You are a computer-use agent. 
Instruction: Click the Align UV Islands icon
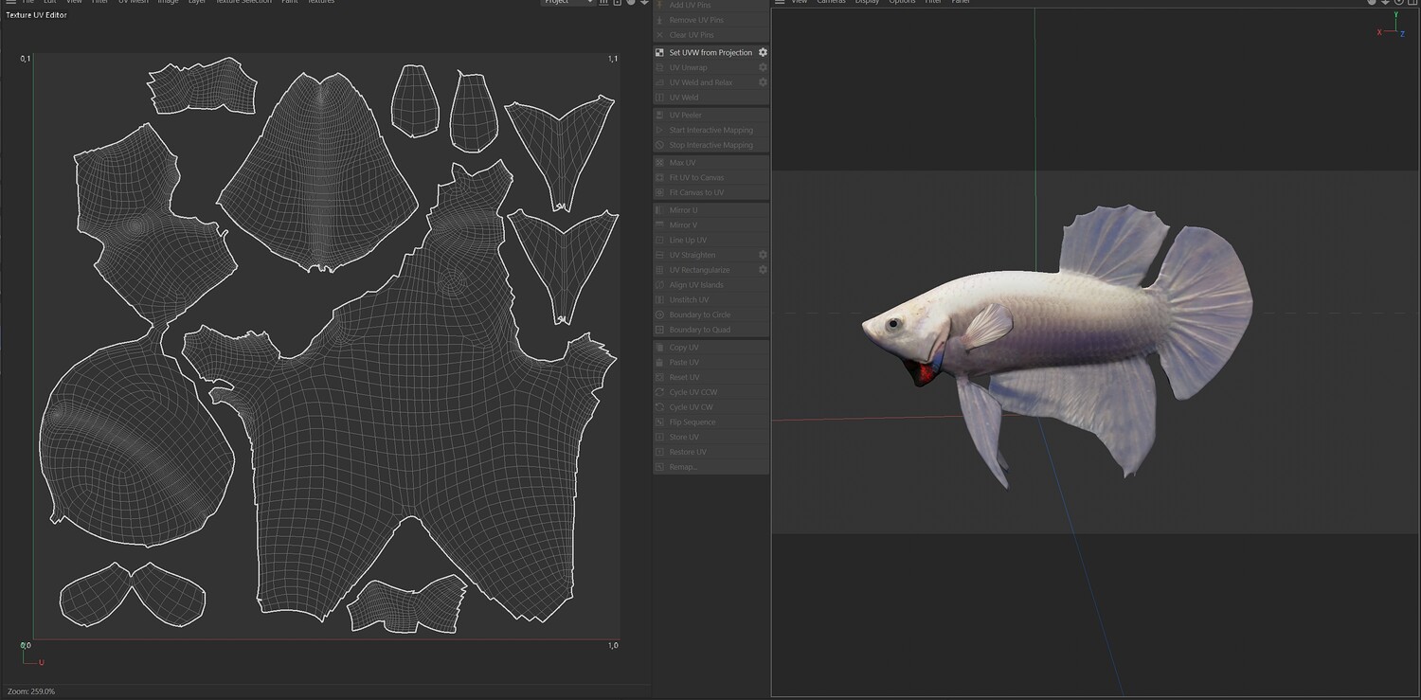tap(659, 285)
